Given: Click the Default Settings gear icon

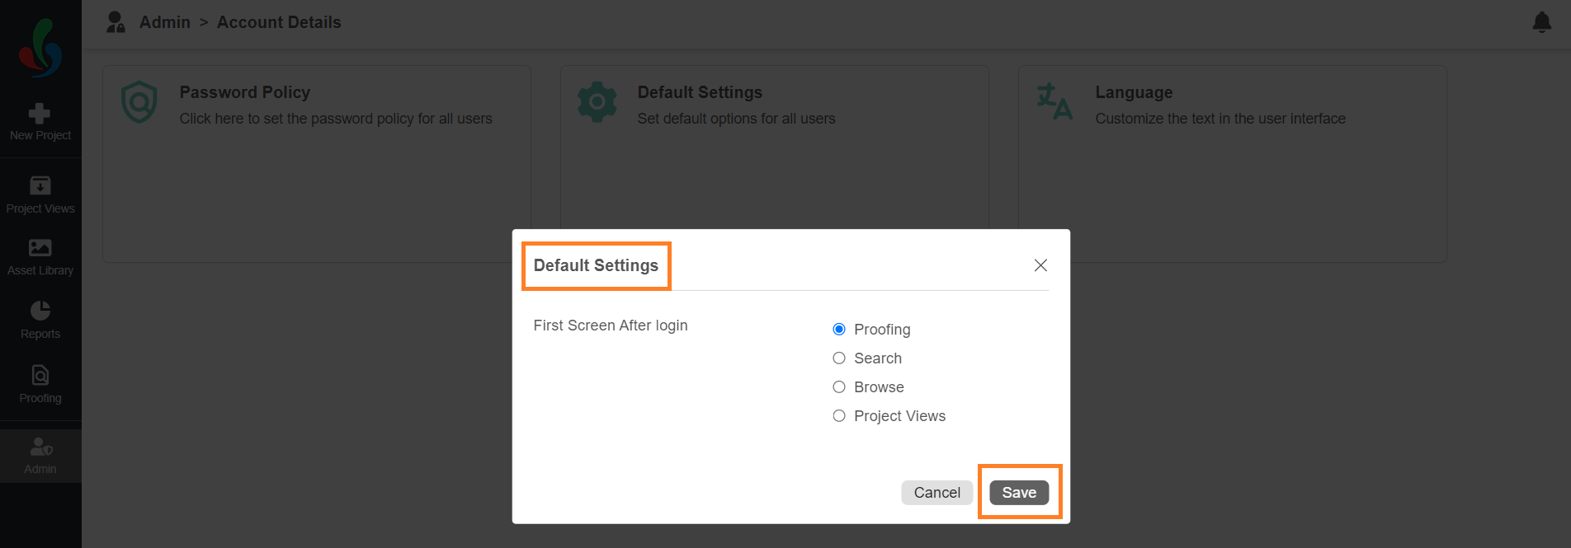Looking at the screenshot, I should pyautogui.click(x=597, y=102).
